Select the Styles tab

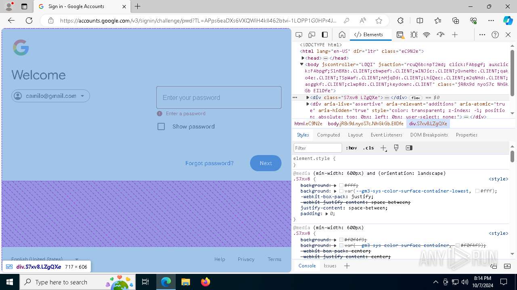tap(303, 135)
